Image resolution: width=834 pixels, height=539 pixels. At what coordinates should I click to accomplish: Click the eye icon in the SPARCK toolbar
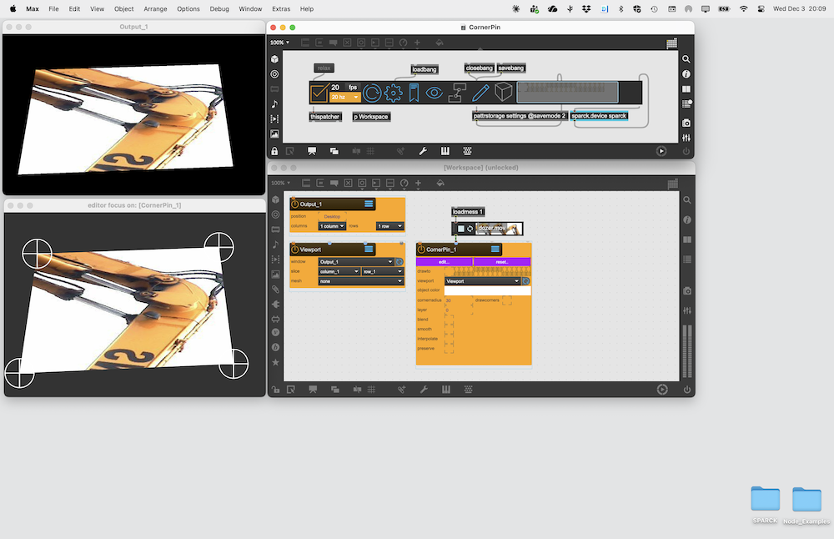(434, 93)
